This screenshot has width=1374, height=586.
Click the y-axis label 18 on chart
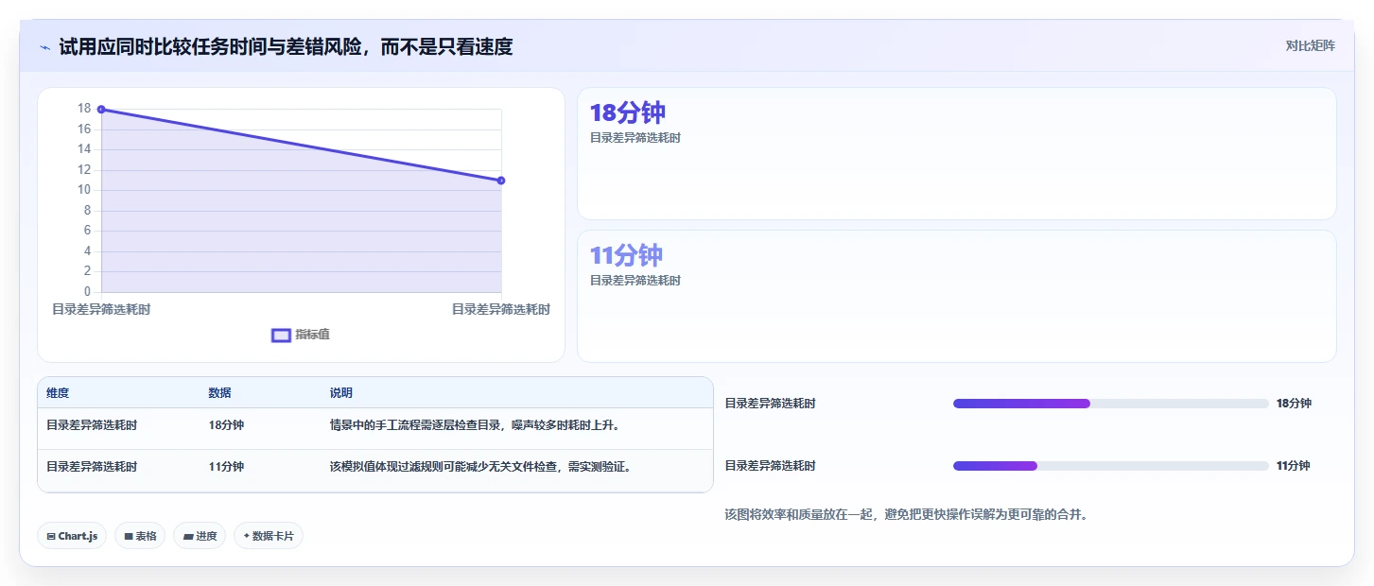click(x=84, y=109)
